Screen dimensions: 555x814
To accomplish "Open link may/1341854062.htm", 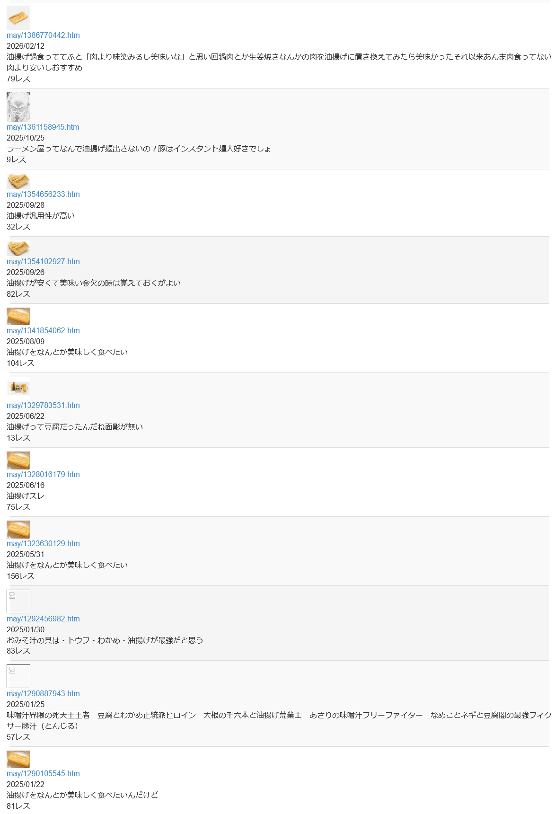I will click(x=43, y=330).
